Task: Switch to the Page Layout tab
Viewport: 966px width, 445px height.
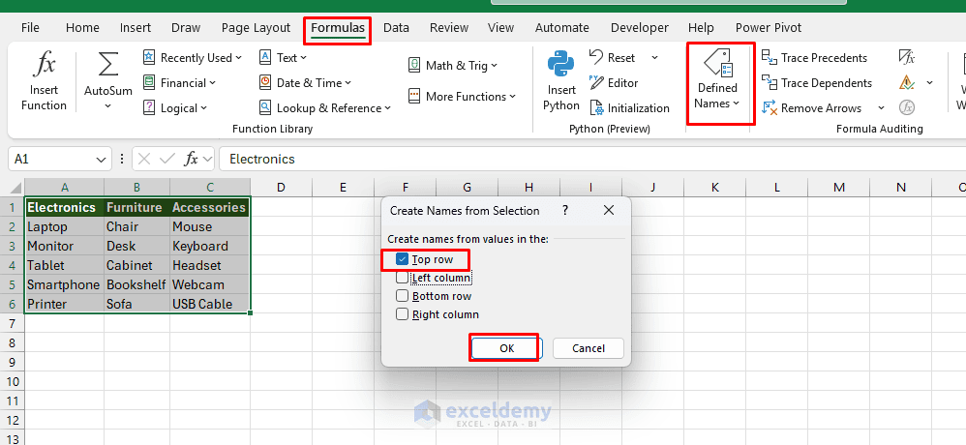Action: pyautogui.click(x=256, y=28)
